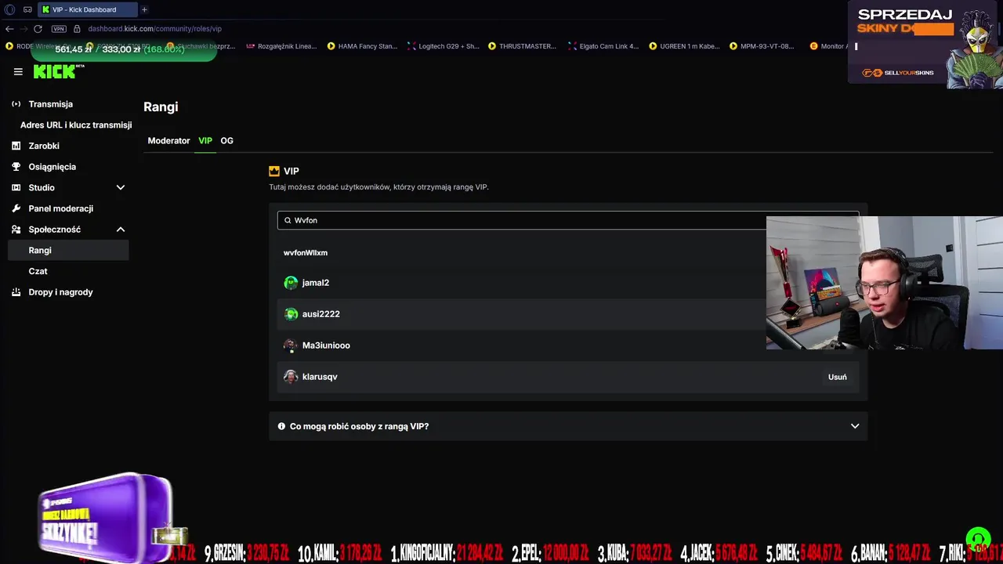The image size is (1003, 564).
Task: View site security lock information
Action: [77, 29]
